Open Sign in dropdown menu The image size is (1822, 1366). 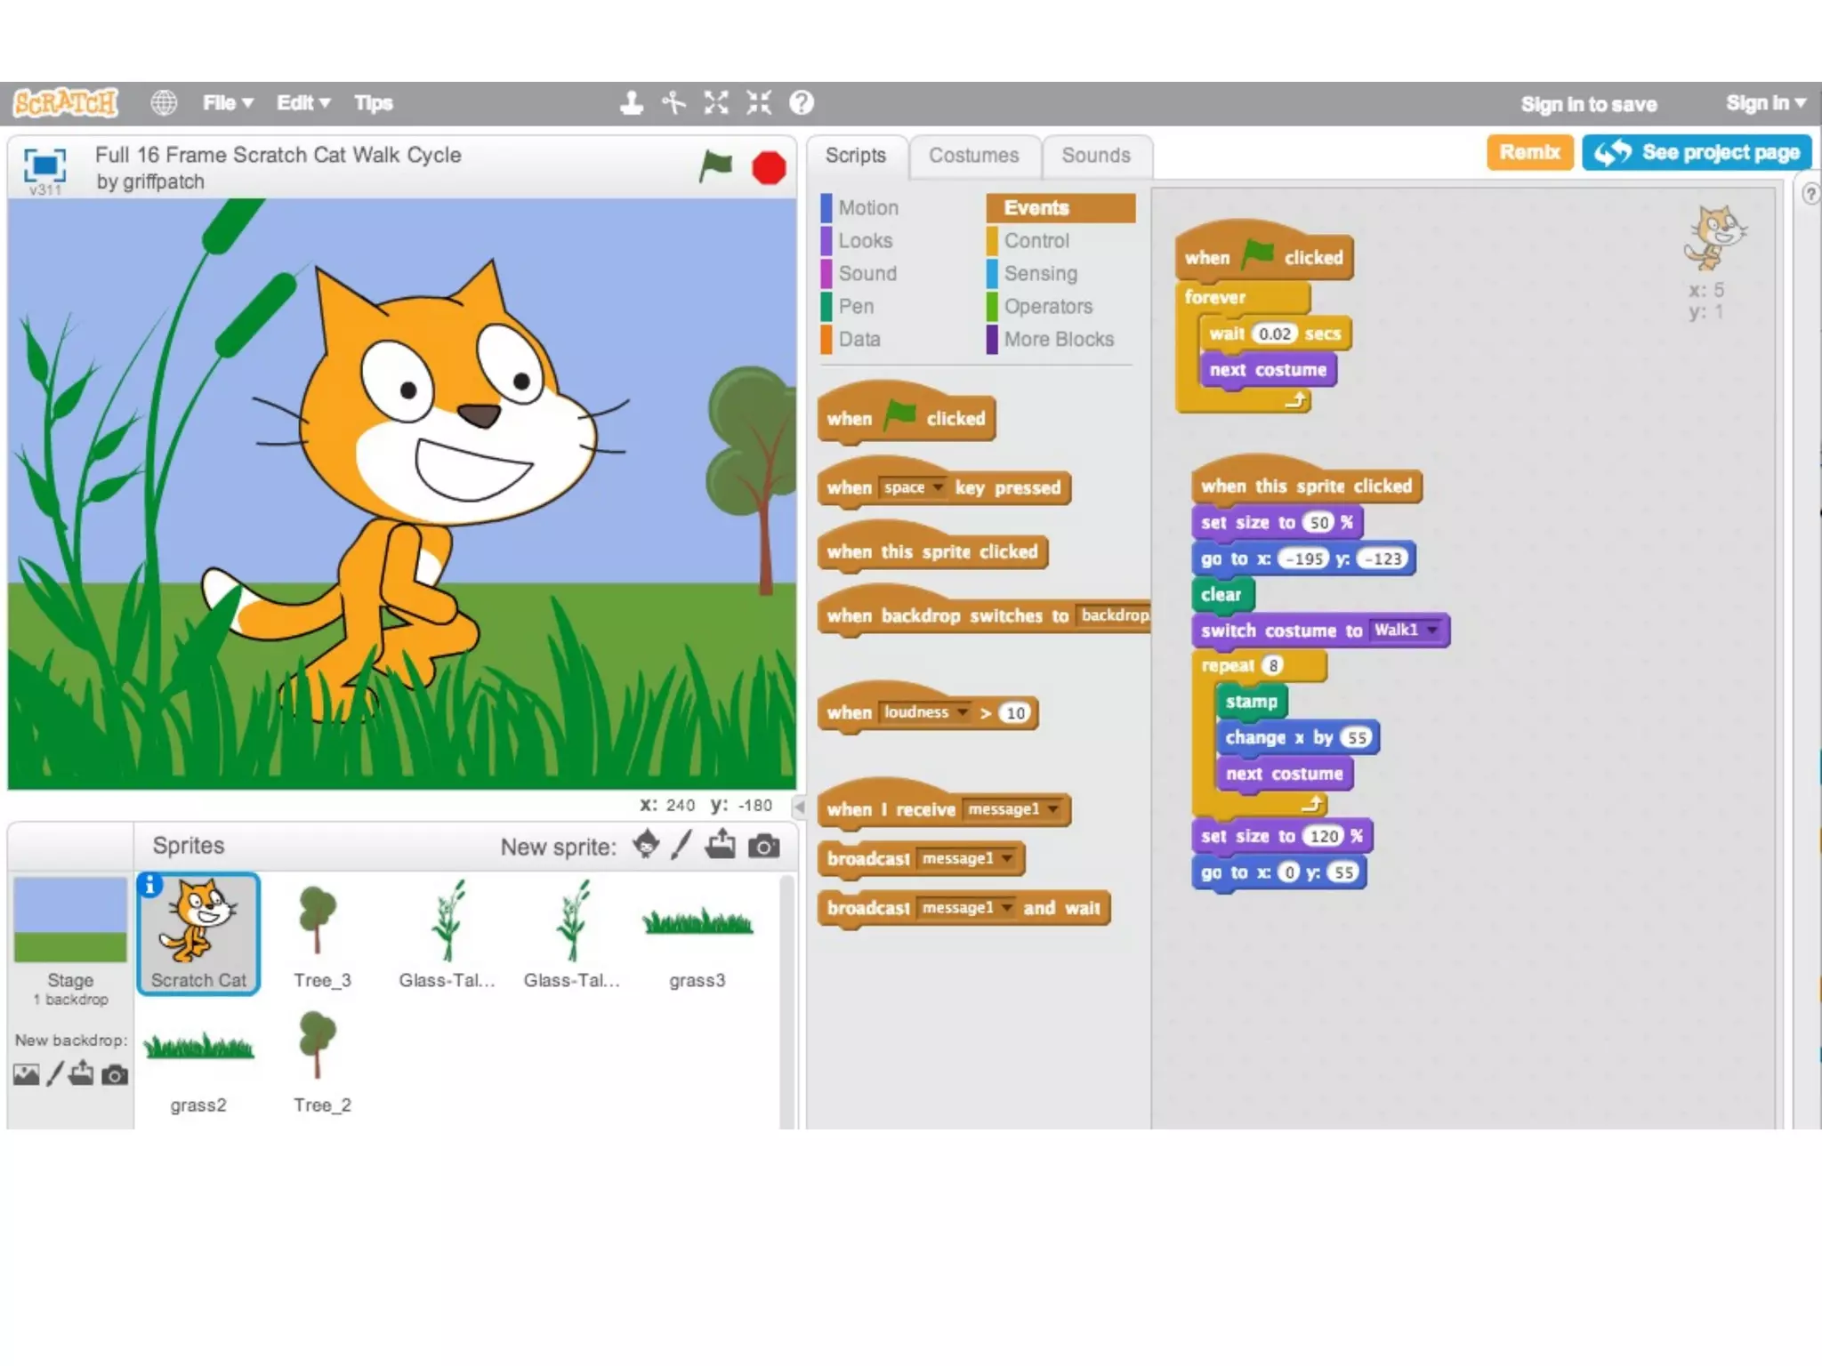click(1765, 103)
